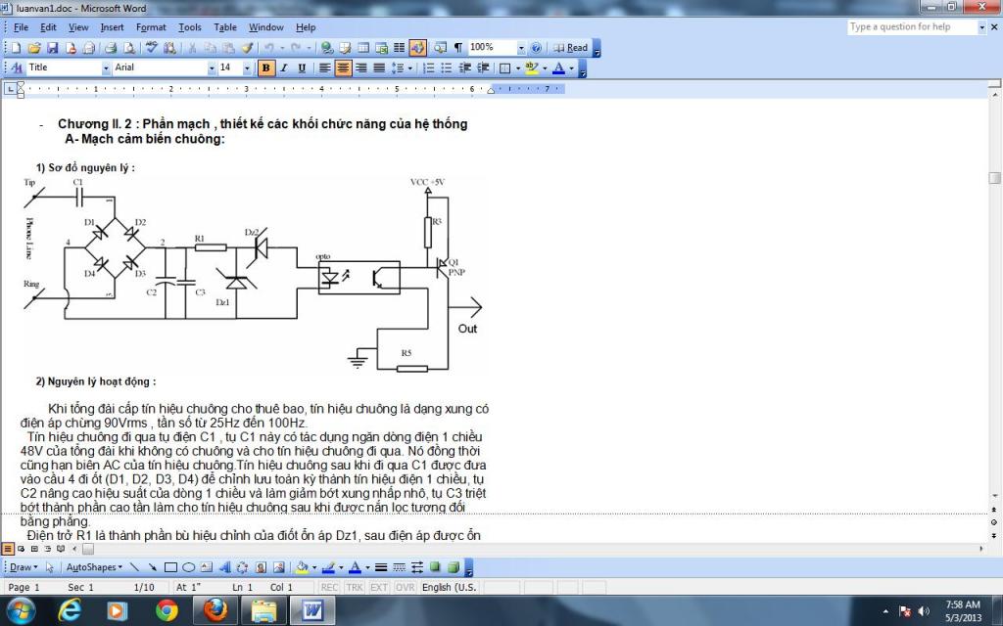Toggle Show/Hide paragraph marks

click(x=458, y=48)
